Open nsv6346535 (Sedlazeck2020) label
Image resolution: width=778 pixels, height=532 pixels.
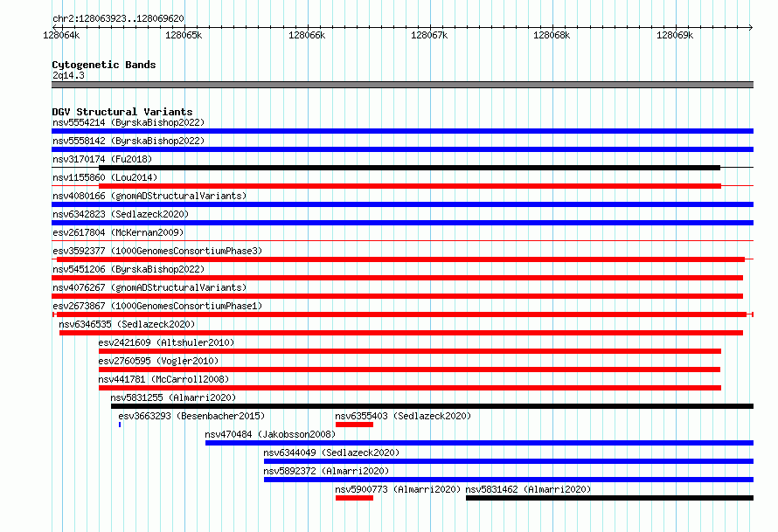[127, 324]
